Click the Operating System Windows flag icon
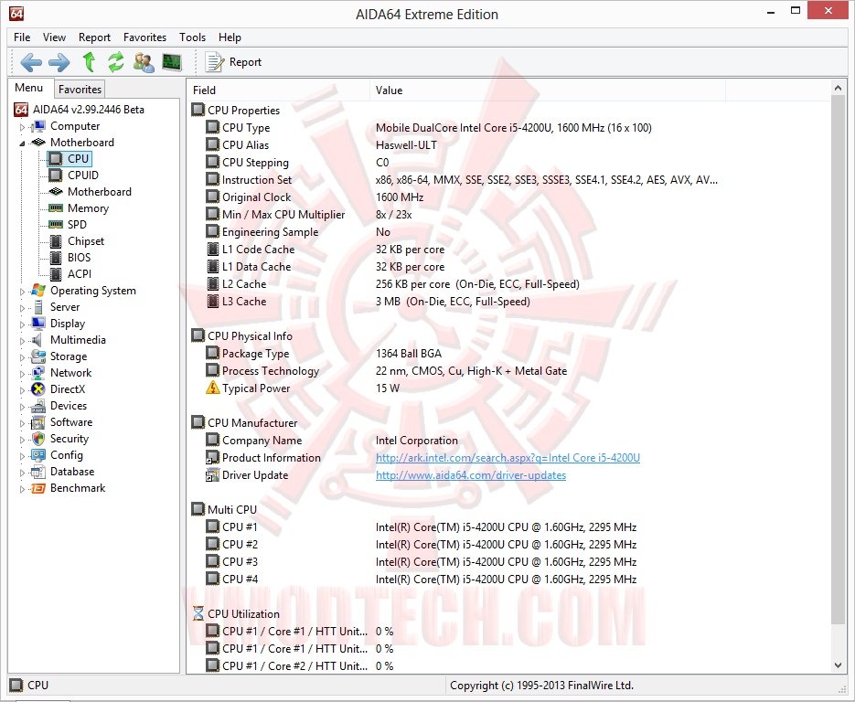Screen dimensions: 855x702 pos(38,291)
